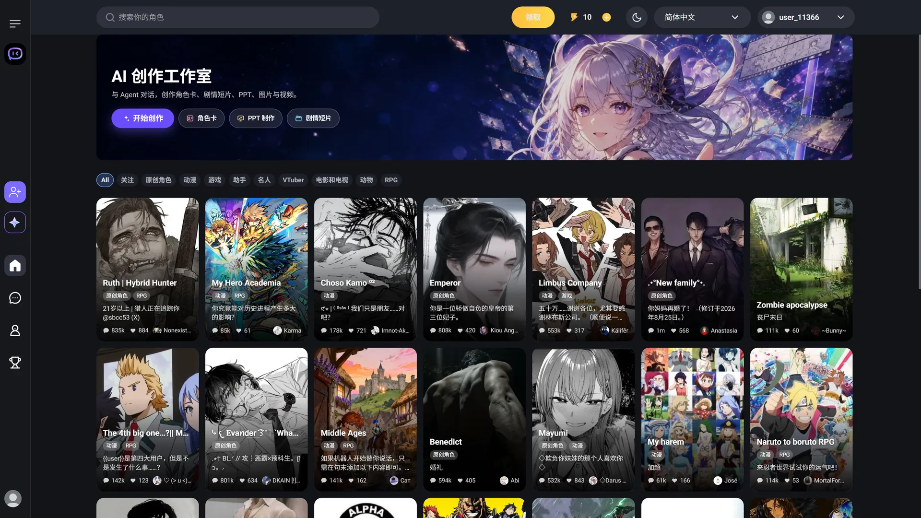Click the RPG tag on Middle Ages card

348,446
